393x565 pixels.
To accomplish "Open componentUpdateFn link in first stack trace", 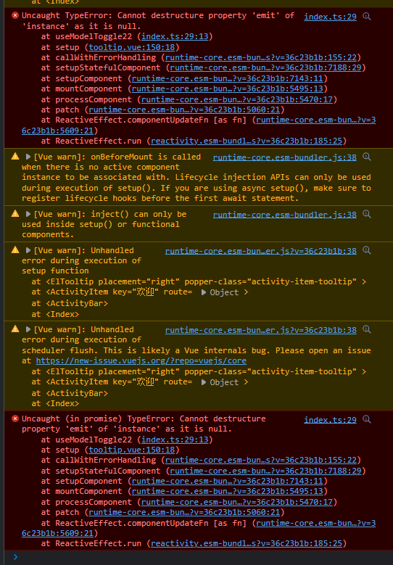I will click(x=315, y=120).
